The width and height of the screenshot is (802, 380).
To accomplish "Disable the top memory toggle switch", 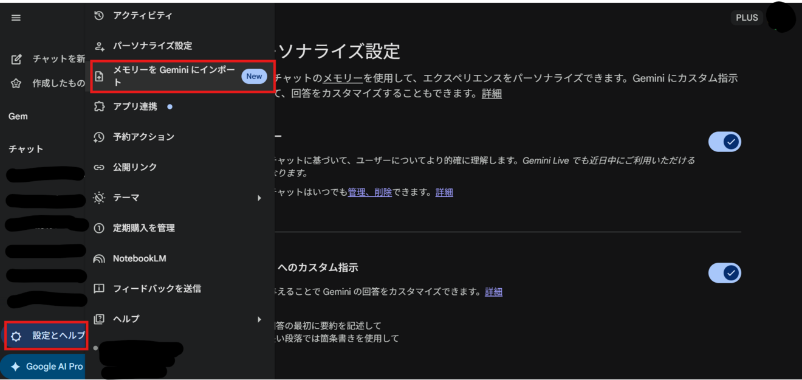I will [x=724, y=141].
